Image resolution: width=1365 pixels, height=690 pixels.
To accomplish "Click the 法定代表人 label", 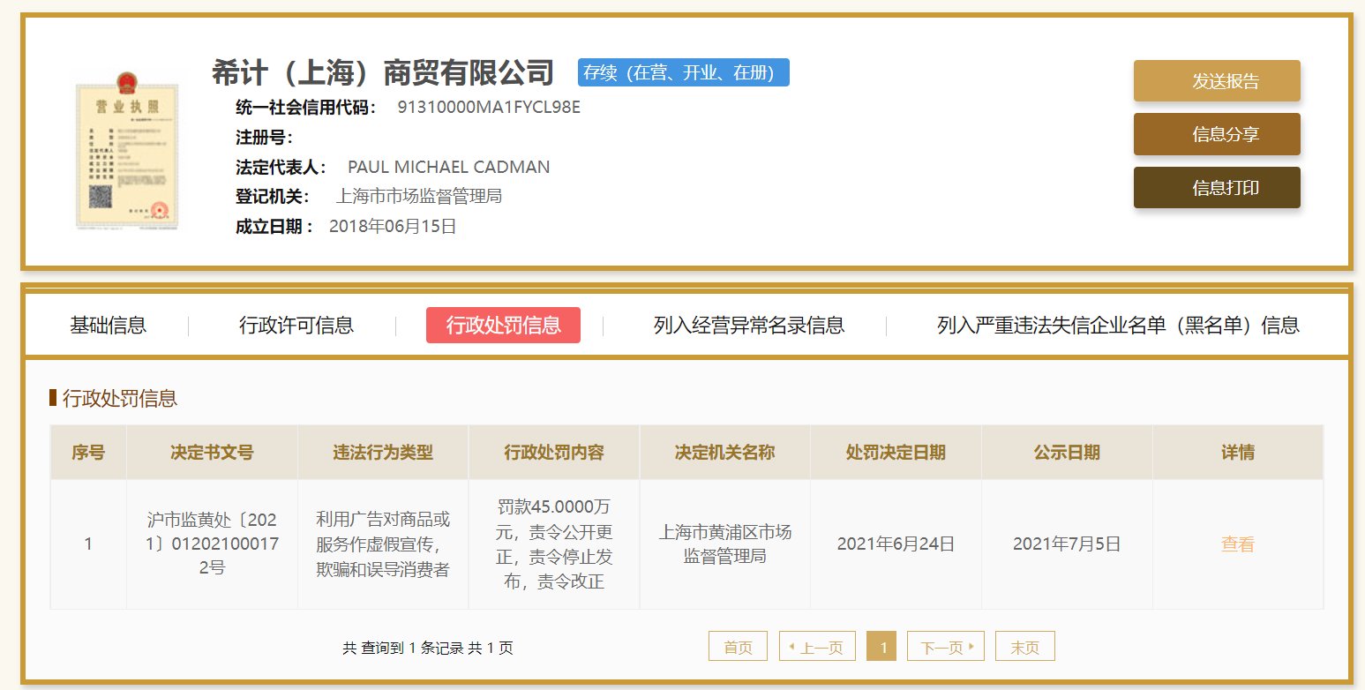I will (281, 167).
